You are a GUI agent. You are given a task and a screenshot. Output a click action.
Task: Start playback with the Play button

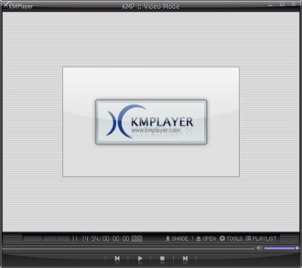click(x=140, y=259)
